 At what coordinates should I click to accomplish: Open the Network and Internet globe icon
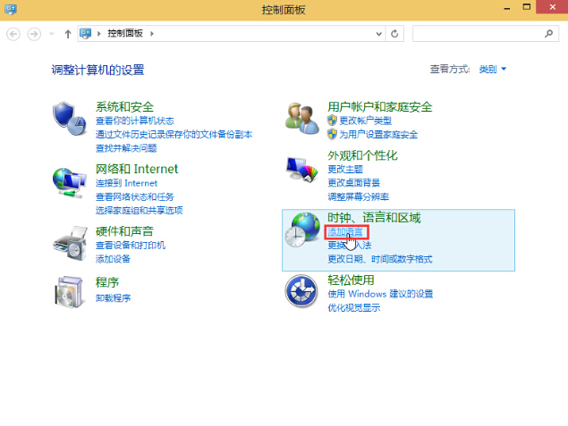69,182
